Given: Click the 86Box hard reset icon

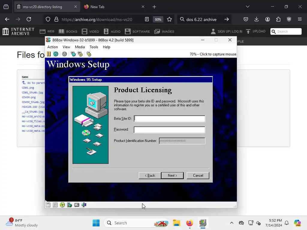Looking at the screenshot, I should point(56,54).
